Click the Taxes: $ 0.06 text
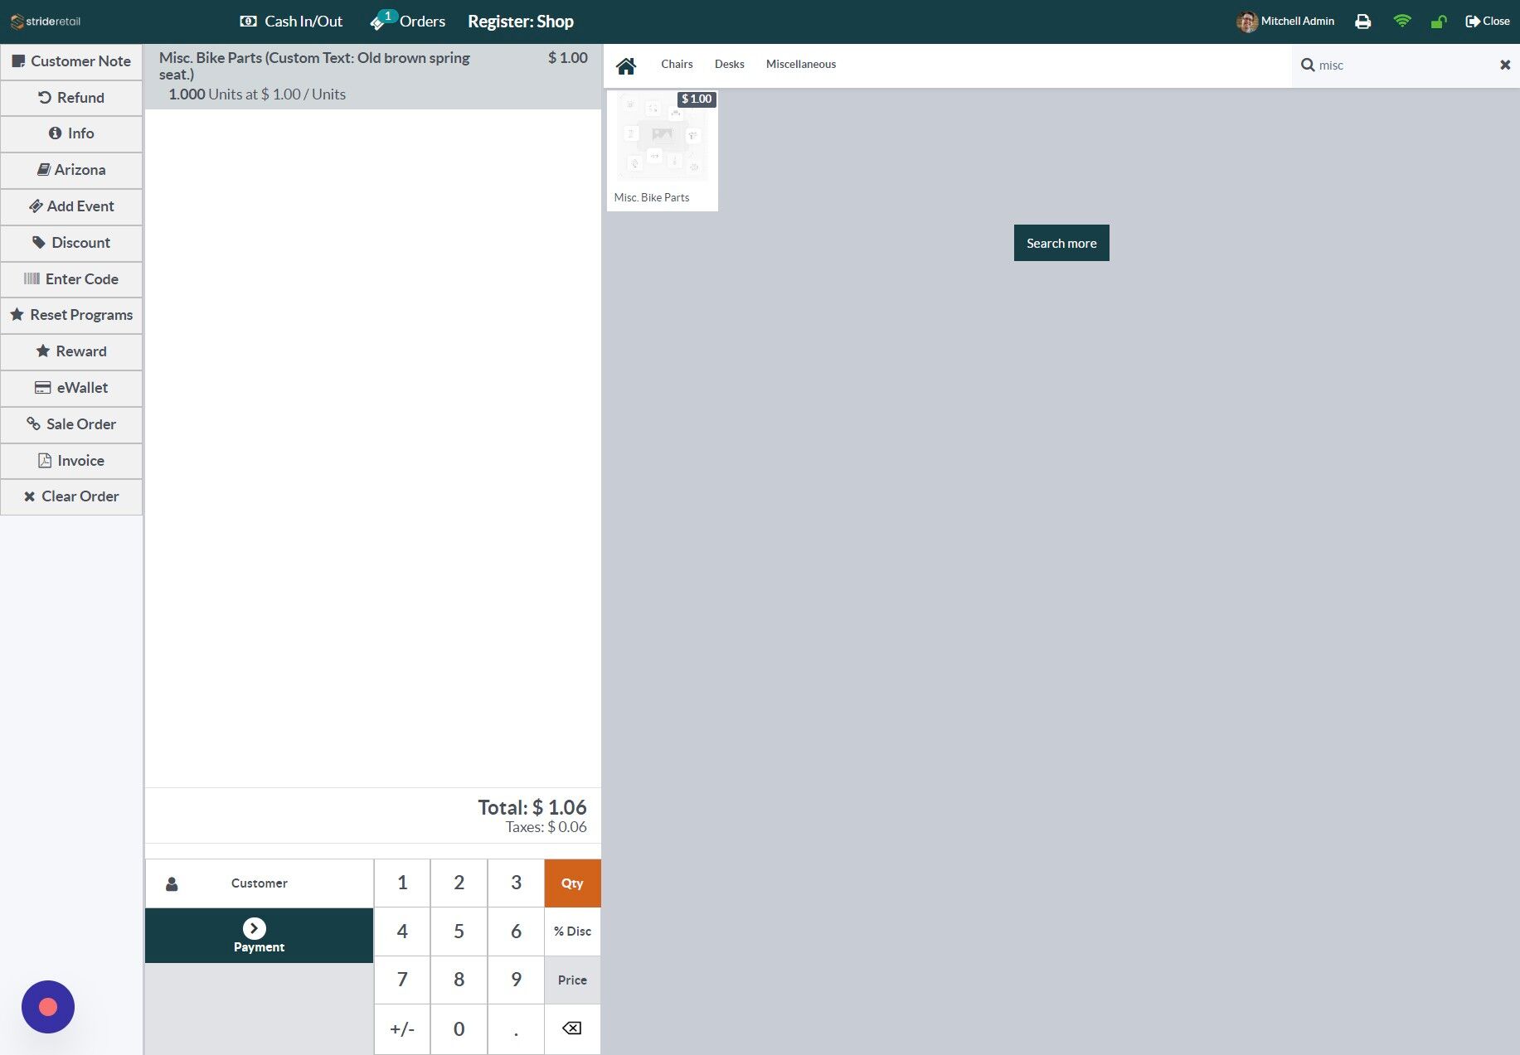The height and width of the screenshot is (1055, 1520). coord(546,827)
